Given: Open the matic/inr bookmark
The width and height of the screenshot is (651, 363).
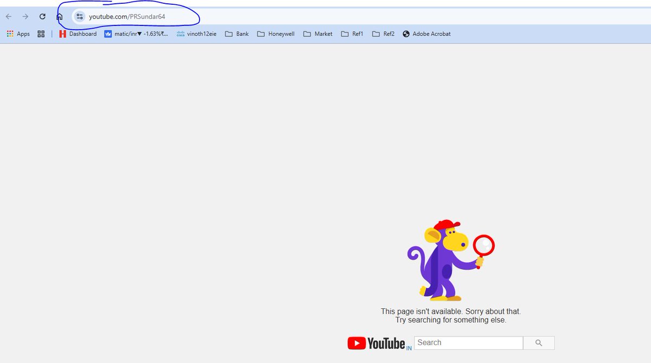Looking at the screenshot, I should pos(136,34).
